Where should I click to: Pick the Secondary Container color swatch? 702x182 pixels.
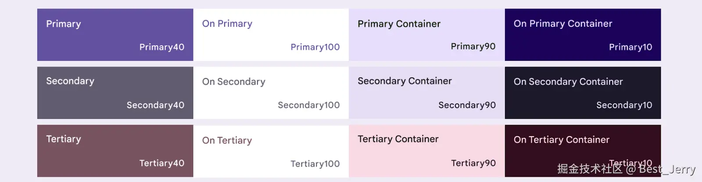426,93
